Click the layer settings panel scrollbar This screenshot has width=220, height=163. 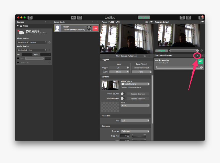pyautogui.click(x=152, y=99)
